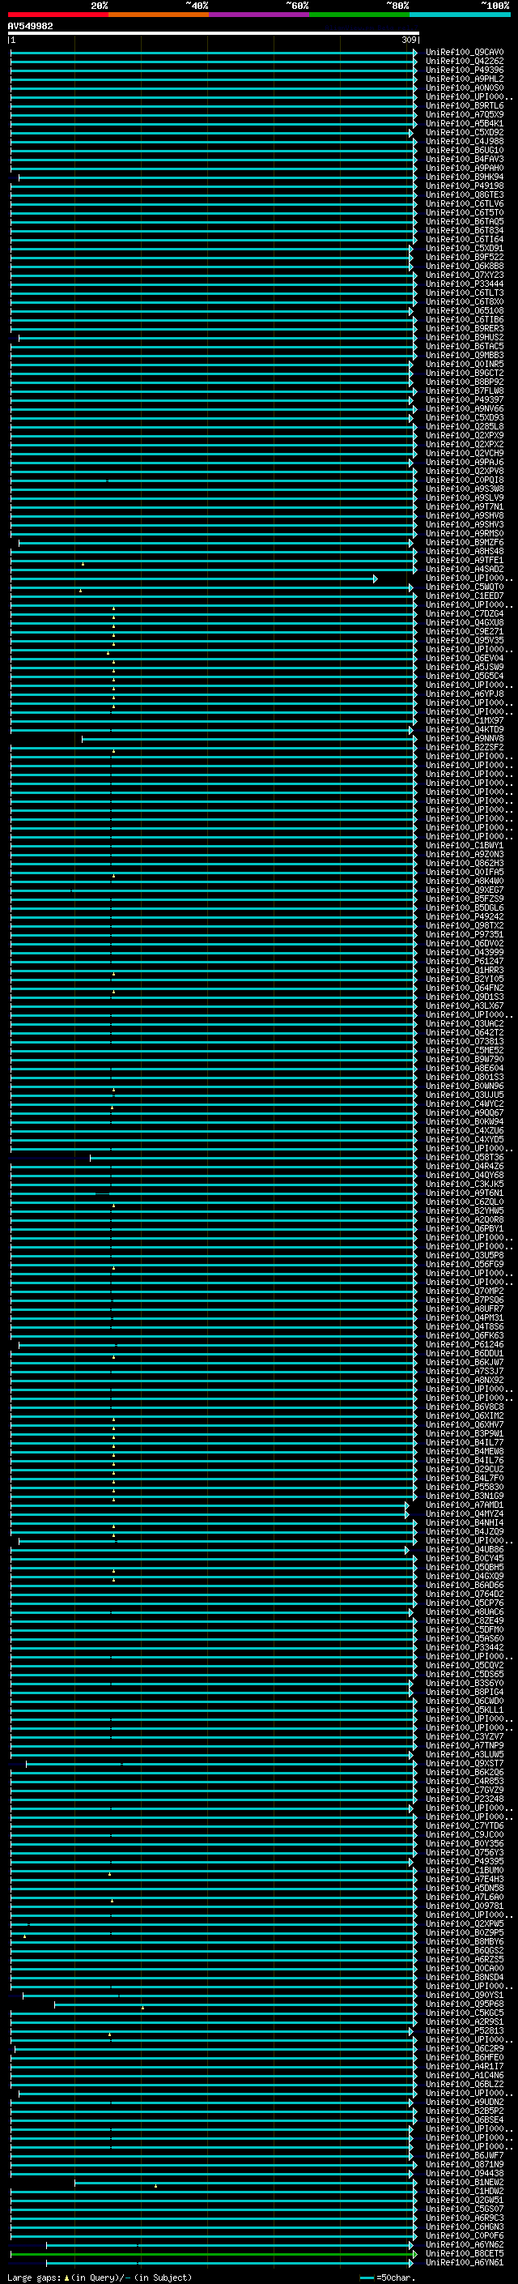This screenshot has height=2284, width=518.
Task: Open hit UniRef100_B9RTL6
Action: (x=465, y=105)
